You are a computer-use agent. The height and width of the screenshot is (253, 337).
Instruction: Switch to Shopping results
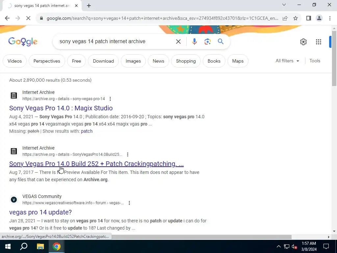click(186, 61)
